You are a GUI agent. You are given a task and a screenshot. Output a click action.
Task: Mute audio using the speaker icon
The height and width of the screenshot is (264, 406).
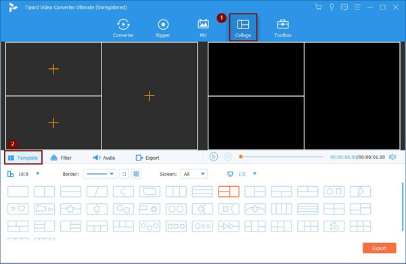click(x=392, y=157)
